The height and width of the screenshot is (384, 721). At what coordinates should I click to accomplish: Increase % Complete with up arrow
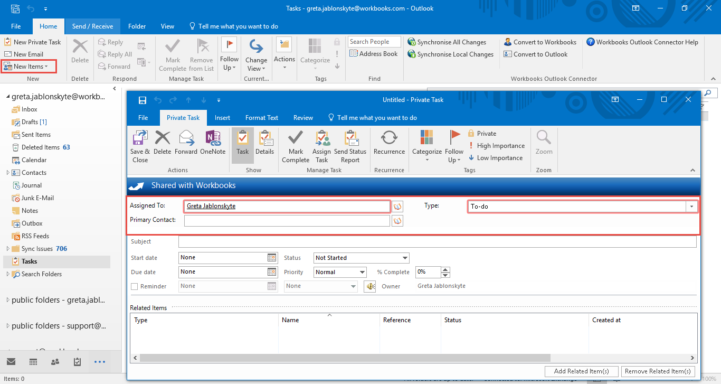pos(445,269)
